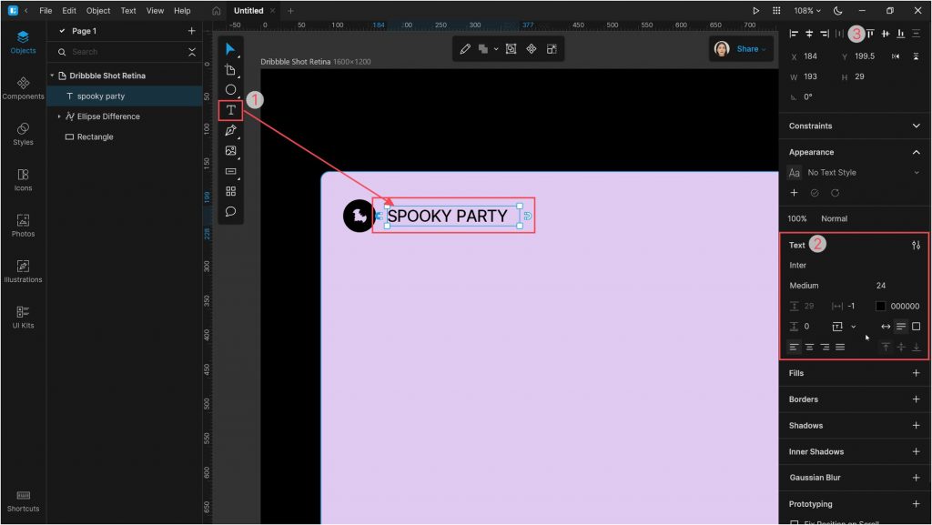Viewport: 932px width, 525px height.
Task: Select the Move/Select arrow tool
Action: click(x=230, y=49)
